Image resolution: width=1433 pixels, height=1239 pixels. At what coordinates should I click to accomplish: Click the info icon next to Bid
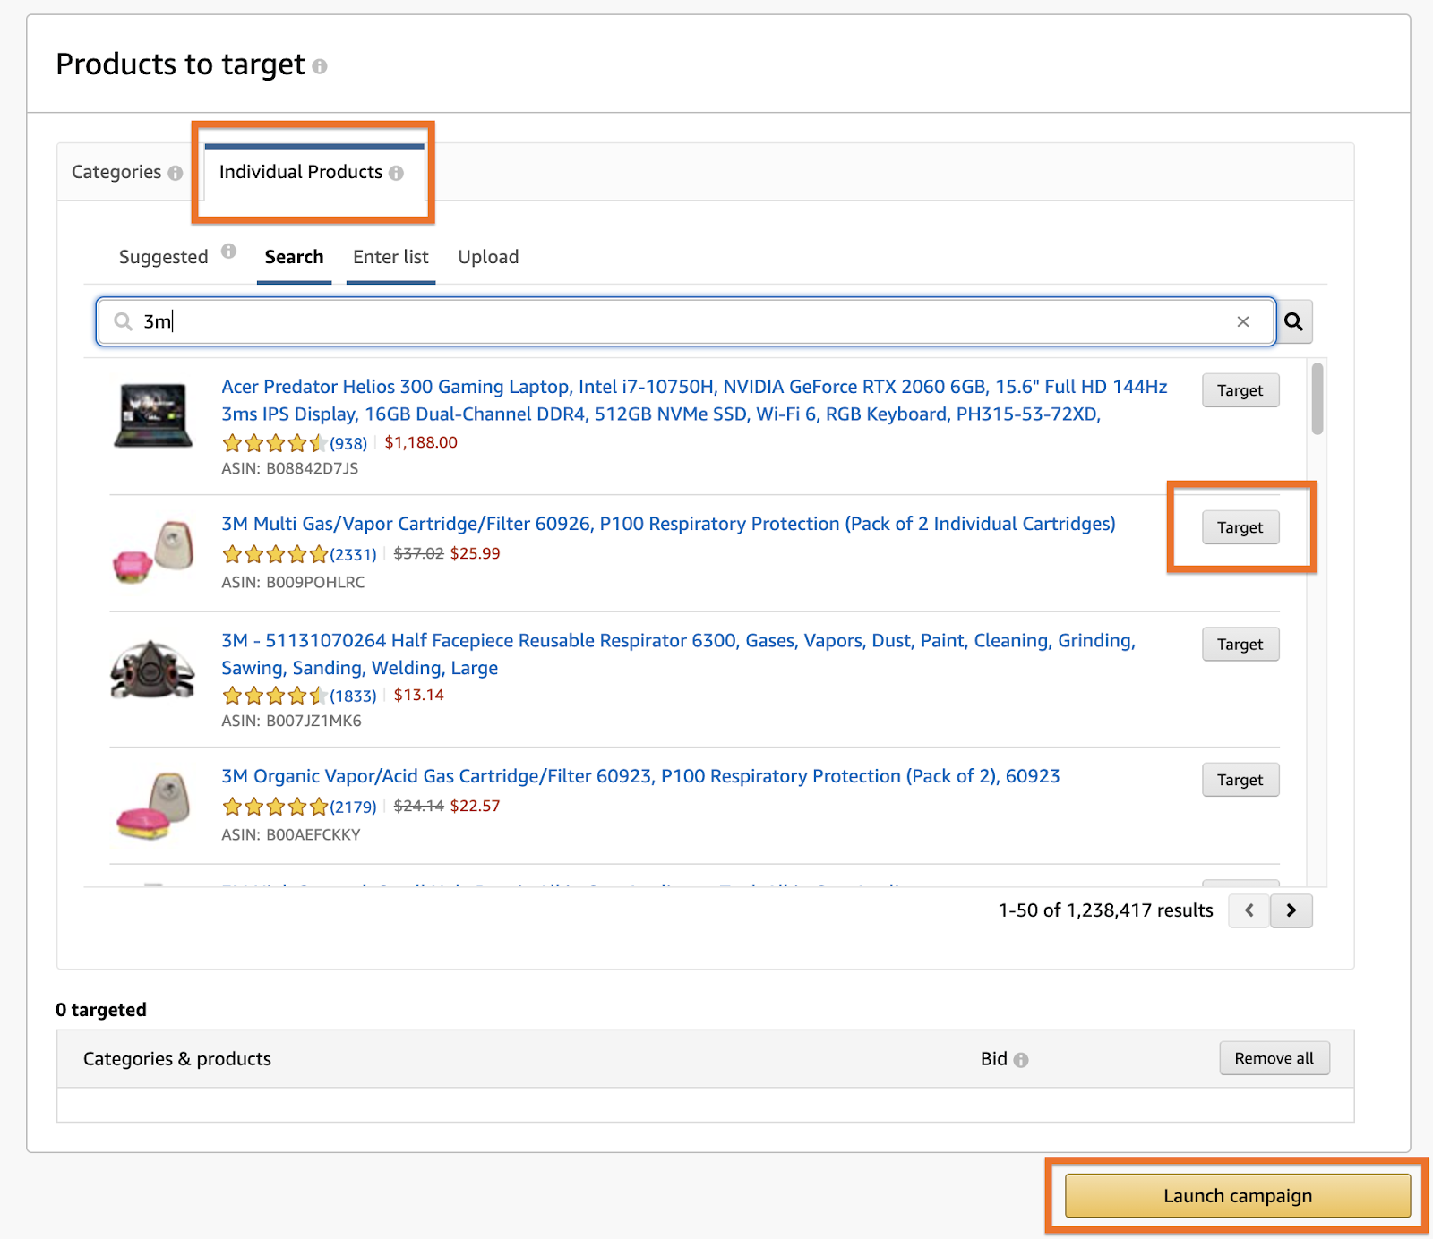click(1021, 1060)
